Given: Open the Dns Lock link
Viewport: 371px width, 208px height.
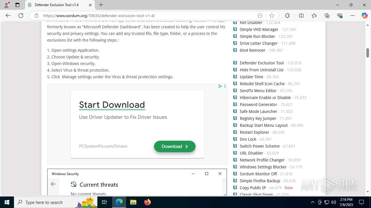Looking at the screenshot, I should [x=248, y=139].
